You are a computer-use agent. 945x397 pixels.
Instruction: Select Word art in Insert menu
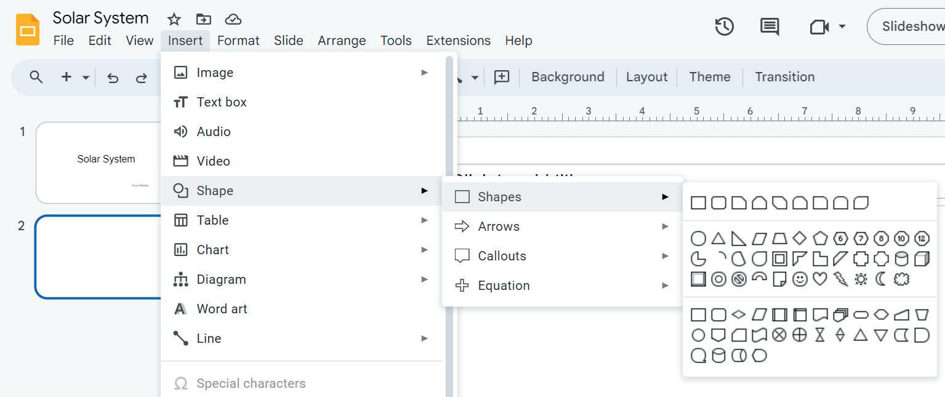[222, 309]
